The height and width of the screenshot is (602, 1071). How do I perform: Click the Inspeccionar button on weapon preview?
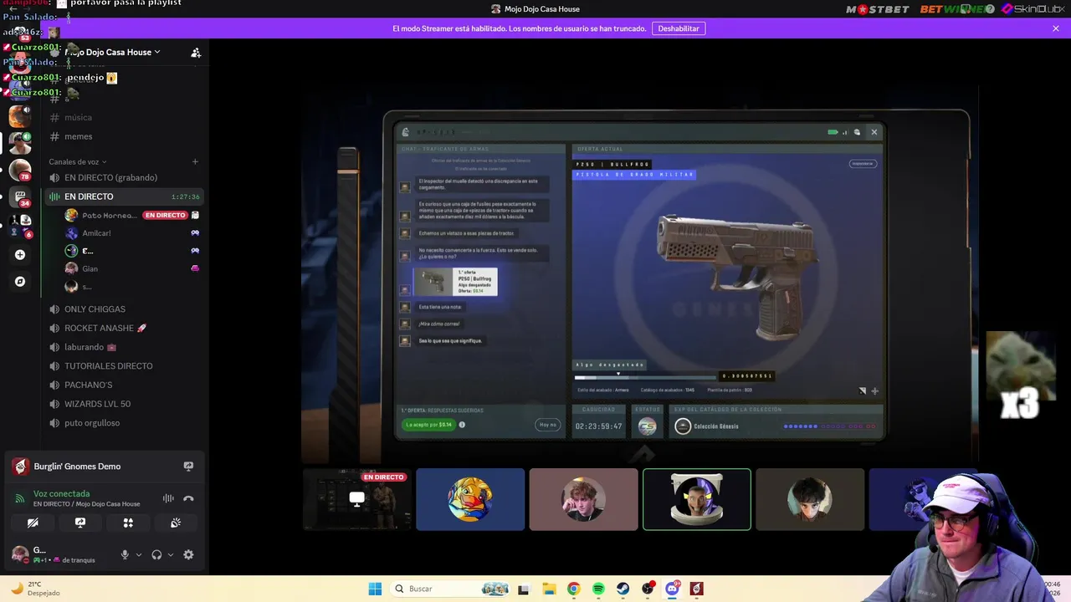tap(863, 164)
